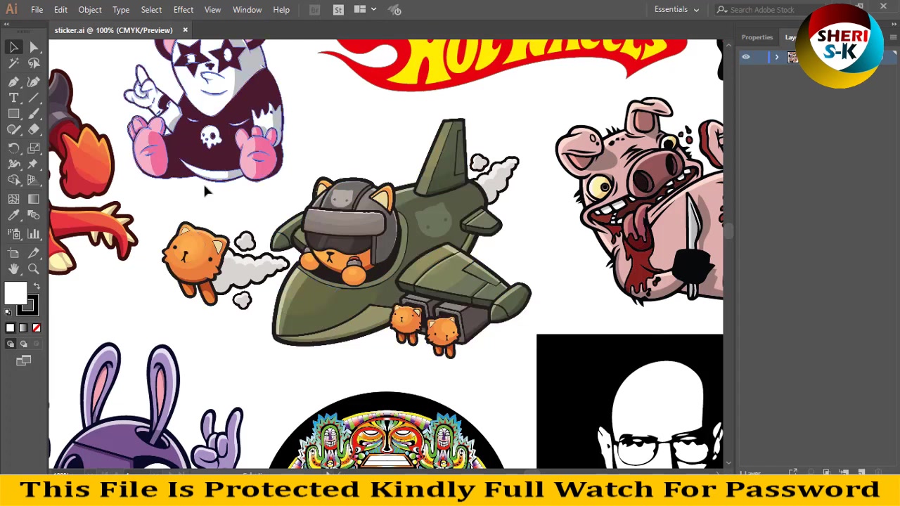Select the Perspective Grid tool
This screenshot has height=506, width=900.
click(x=34, y=181)
